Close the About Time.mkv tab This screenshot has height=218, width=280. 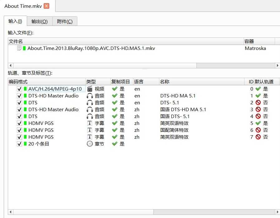point(46,6)
